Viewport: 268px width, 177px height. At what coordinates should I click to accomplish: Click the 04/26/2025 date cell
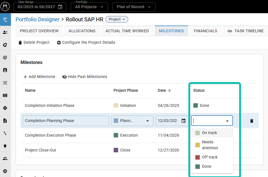(168, 105)
